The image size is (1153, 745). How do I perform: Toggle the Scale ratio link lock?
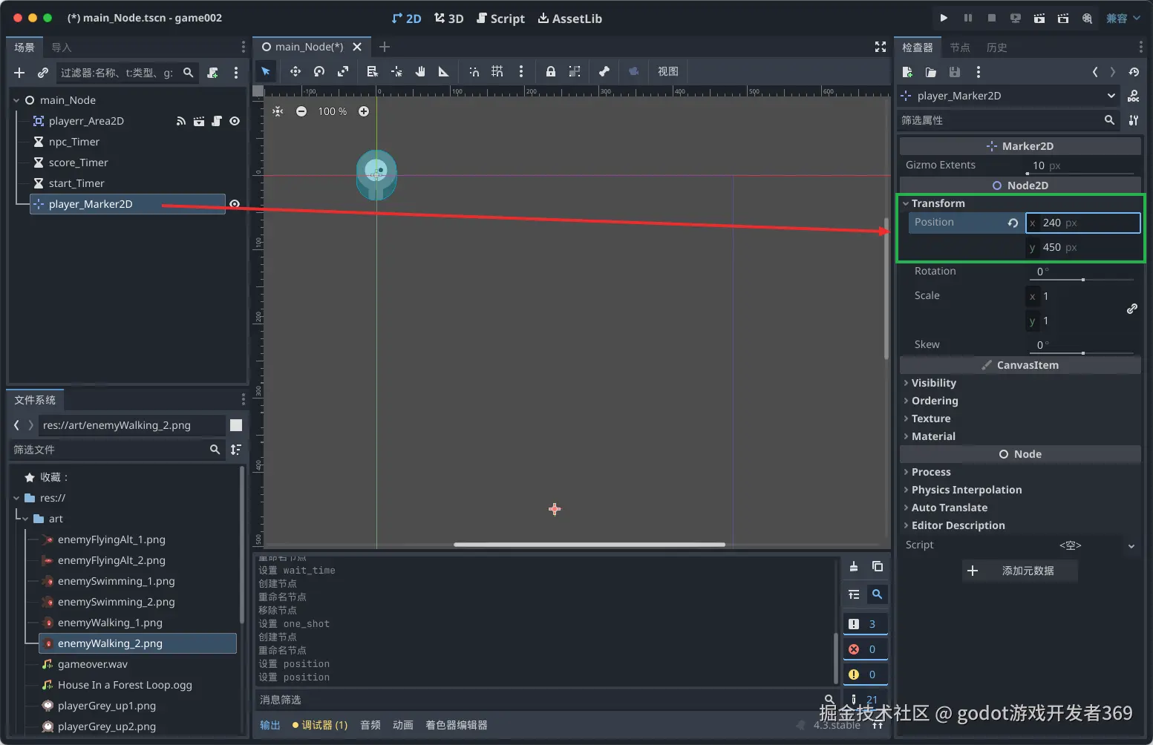point(1131,309)
